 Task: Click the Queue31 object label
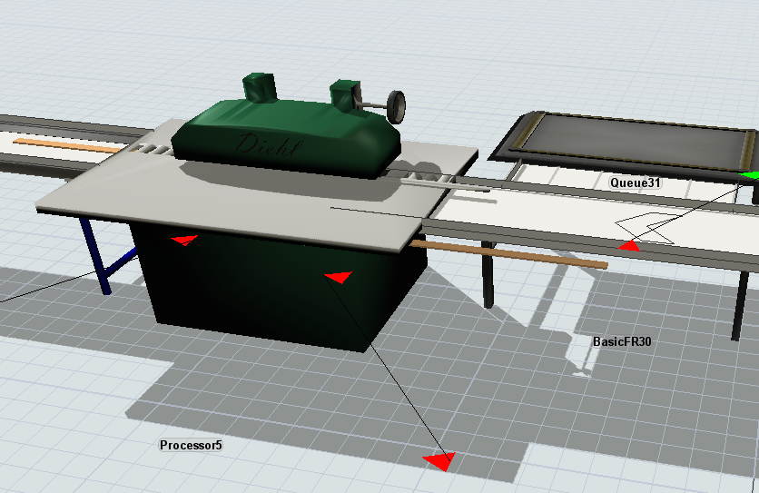click(x=635, y=182)
